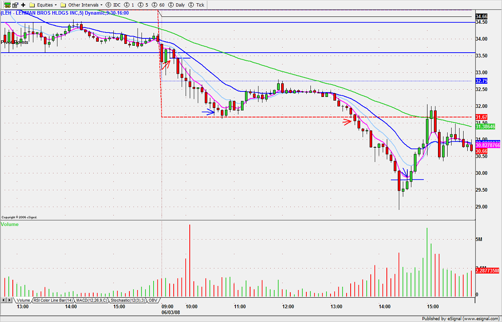This screenshot has height=322, width=502.
Task: Click the 12:00 time axis label
Action: pyautogui.click(x=288, y=306)
